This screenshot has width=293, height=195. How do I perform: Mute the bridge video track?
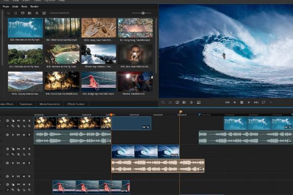[x=24, y=184]
